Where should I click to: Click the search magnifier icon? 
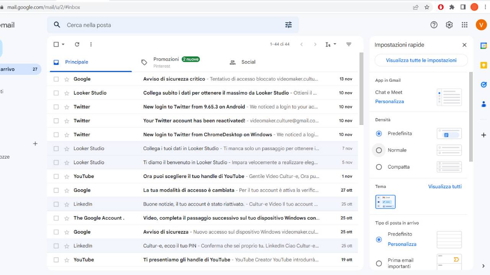coord(57,25)
